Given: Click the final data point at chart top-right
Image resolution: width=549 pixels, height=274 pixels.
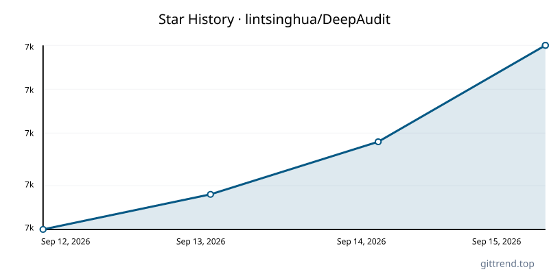Looking at the screenshot, I should tap(545, 45).
